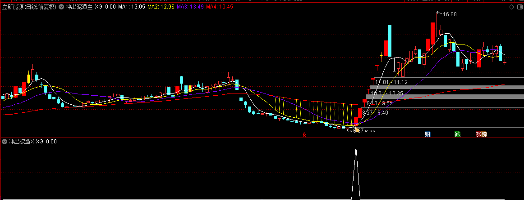Open the 冲出泥潭主 indicator dropdown arrow
This screenshot has height=200, width=524.
[x=61, y=7]
